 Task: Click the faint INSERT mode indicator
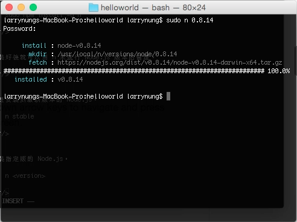(13, 201)
